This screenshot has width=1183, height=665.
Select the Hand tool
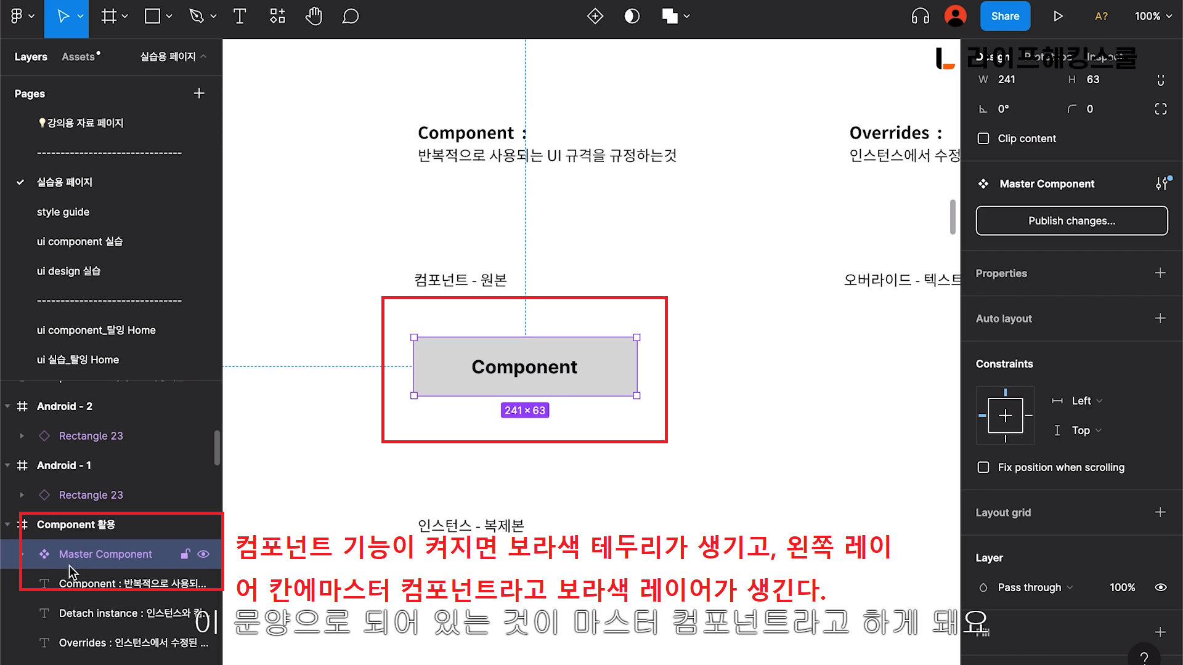pyautogui.click(x=314, y=17)
